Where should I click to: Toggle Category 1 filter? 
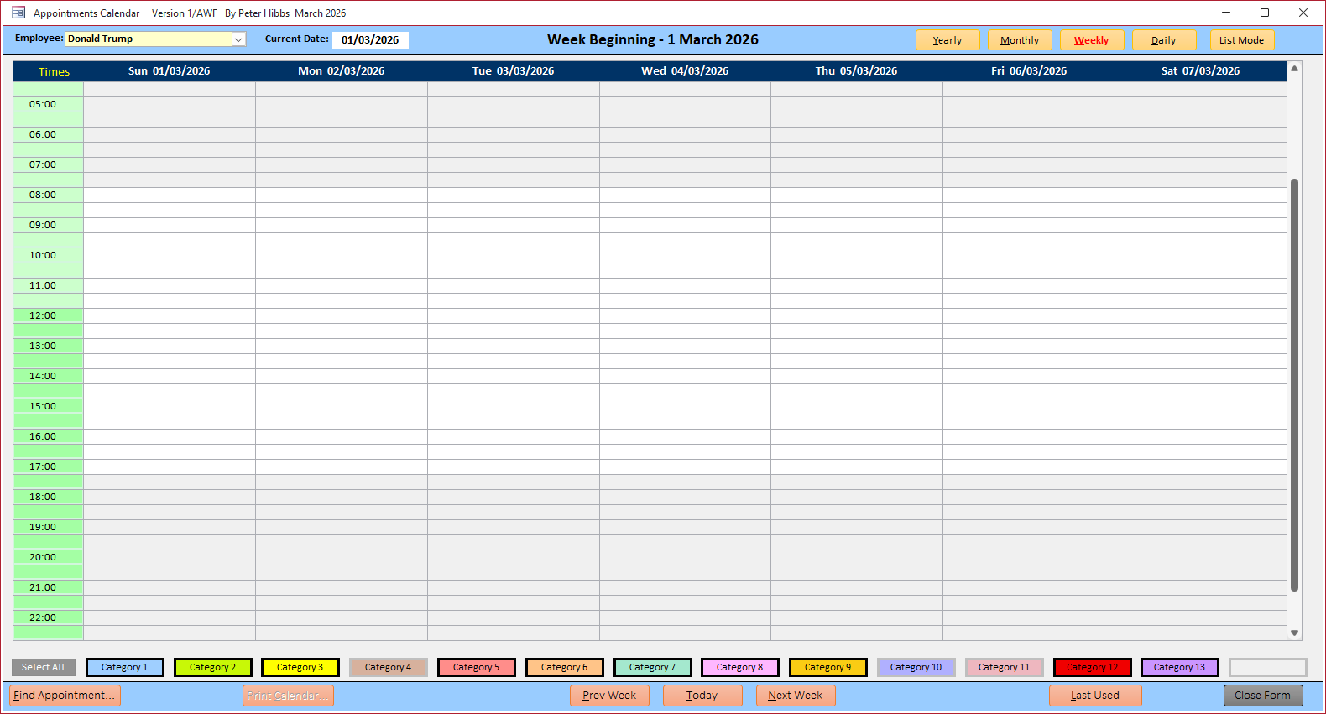(x=125, y=667)
